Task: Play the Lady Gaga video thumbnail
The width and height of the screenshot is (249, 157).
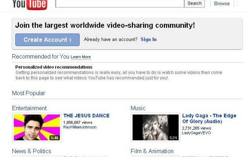Action: (x=156, y=128)
